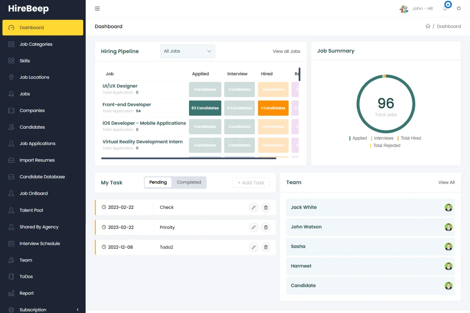Delete the Todo2 task trash icon

[266, 247]
